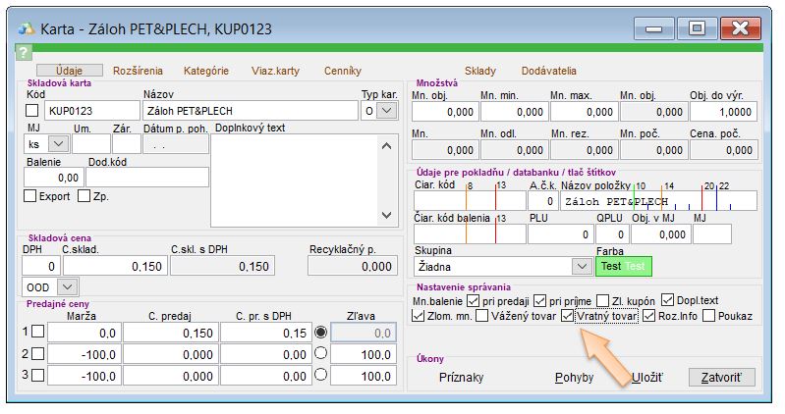This screenshot has height=414, width=785.
Task: Enable the Vážený tovar checkbox
Action: pos(482,316)
